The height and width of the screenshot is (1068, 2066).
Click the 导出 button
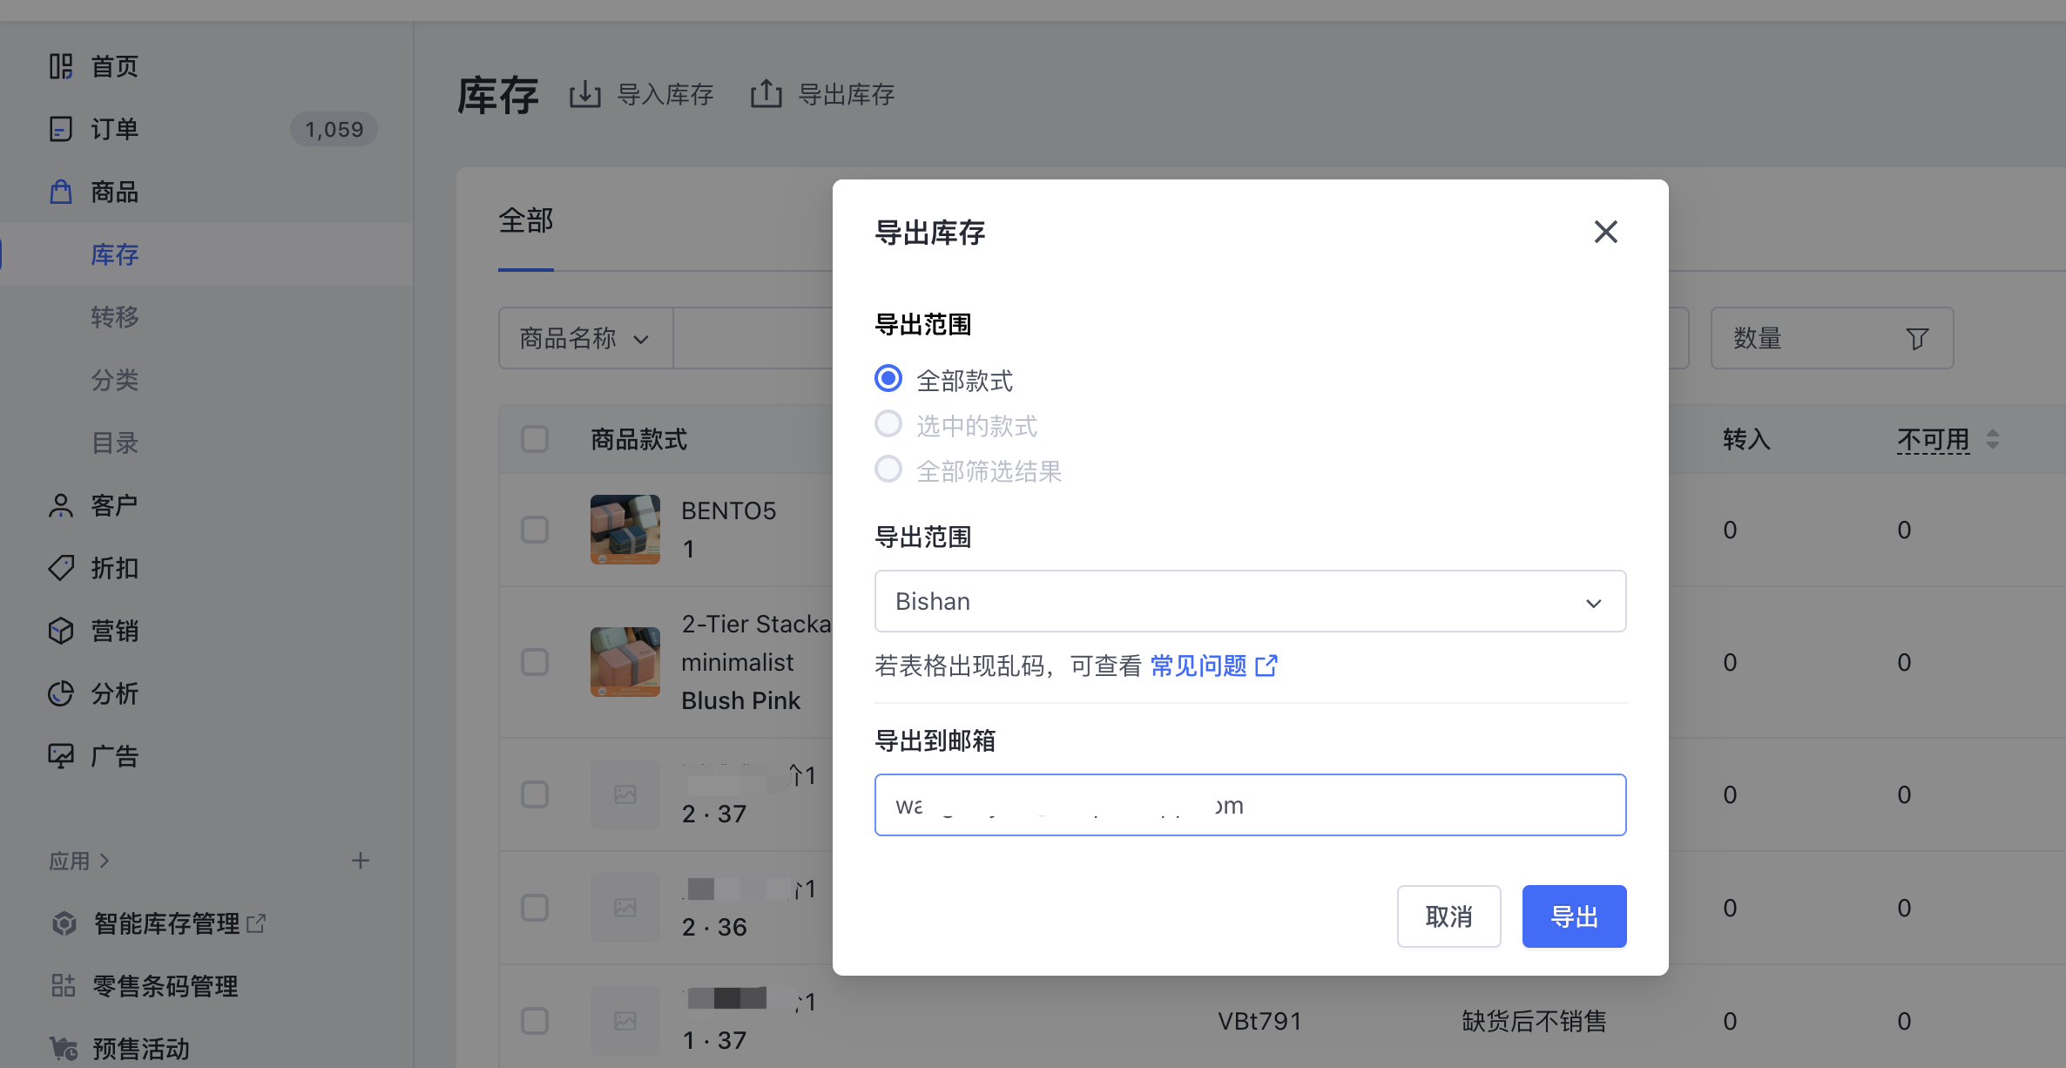click(x=1574, y=916)
